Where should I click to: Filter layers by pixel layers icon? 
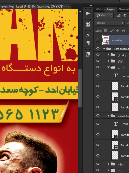(119, 15)
